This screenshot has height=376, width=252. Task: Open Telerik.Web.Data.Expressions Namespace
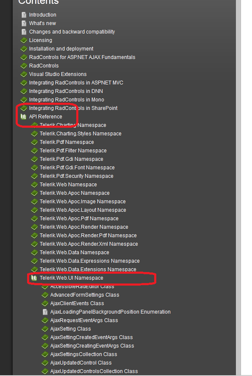(x=89, y=261)
